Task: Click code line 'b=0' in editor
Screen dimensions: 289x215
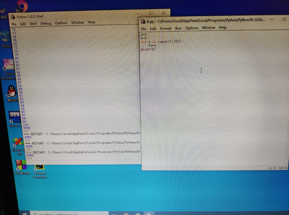Action: click(x=144, y=38)
